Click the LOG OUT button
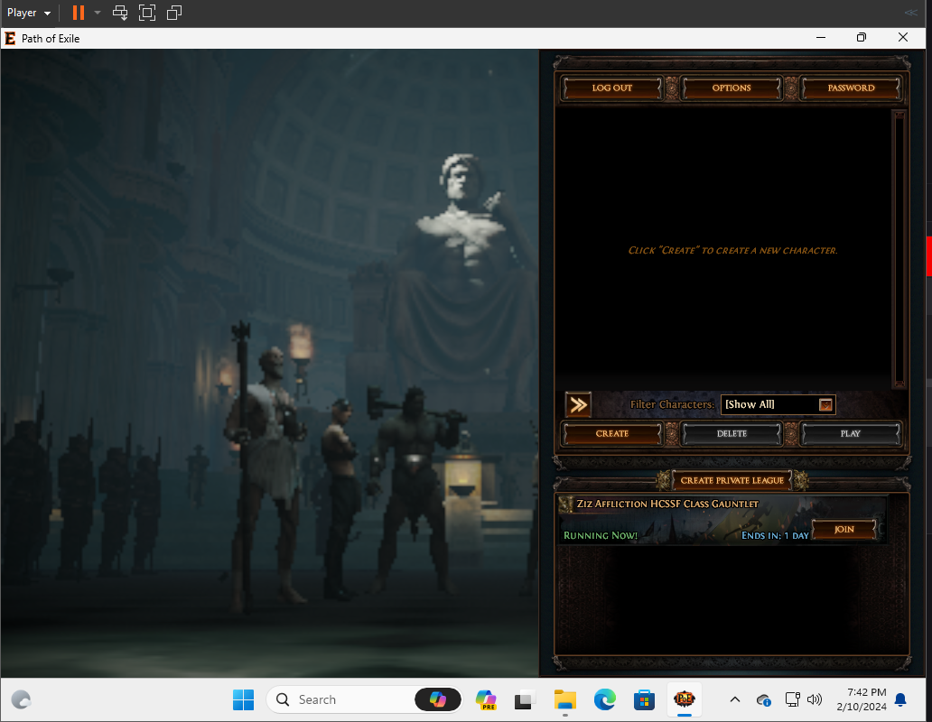 point(611,88)
